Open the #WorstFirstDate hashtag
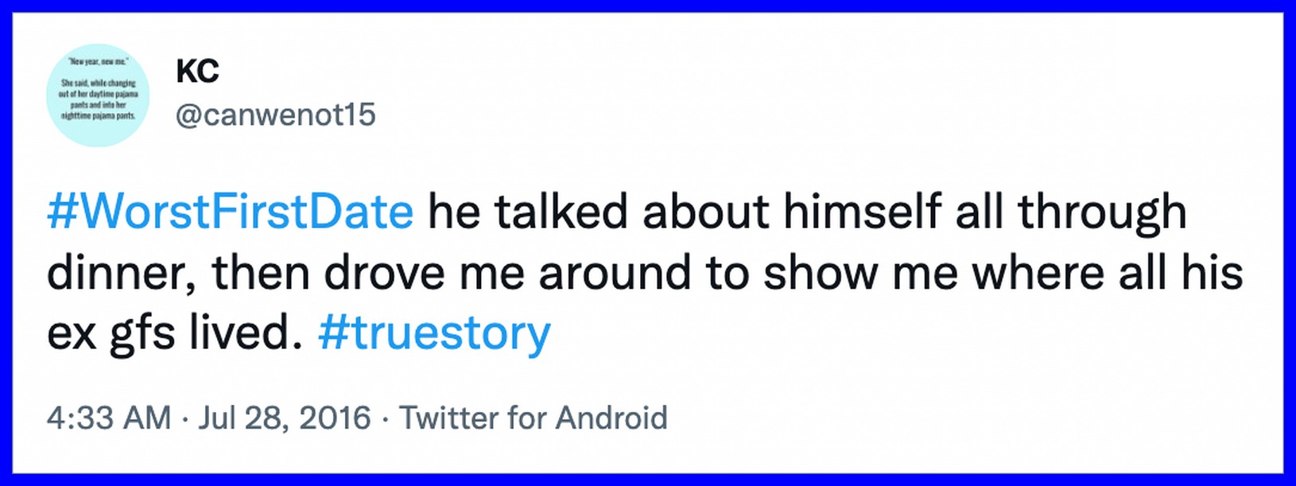Image resolution: width=1296 pixels, height=486 pixels. [231, 212]
